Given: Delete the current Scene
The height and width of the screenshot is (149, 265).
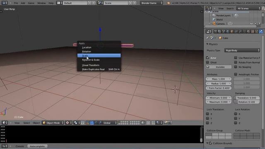Looking at the screenshot, I should [x=134, y=3].
